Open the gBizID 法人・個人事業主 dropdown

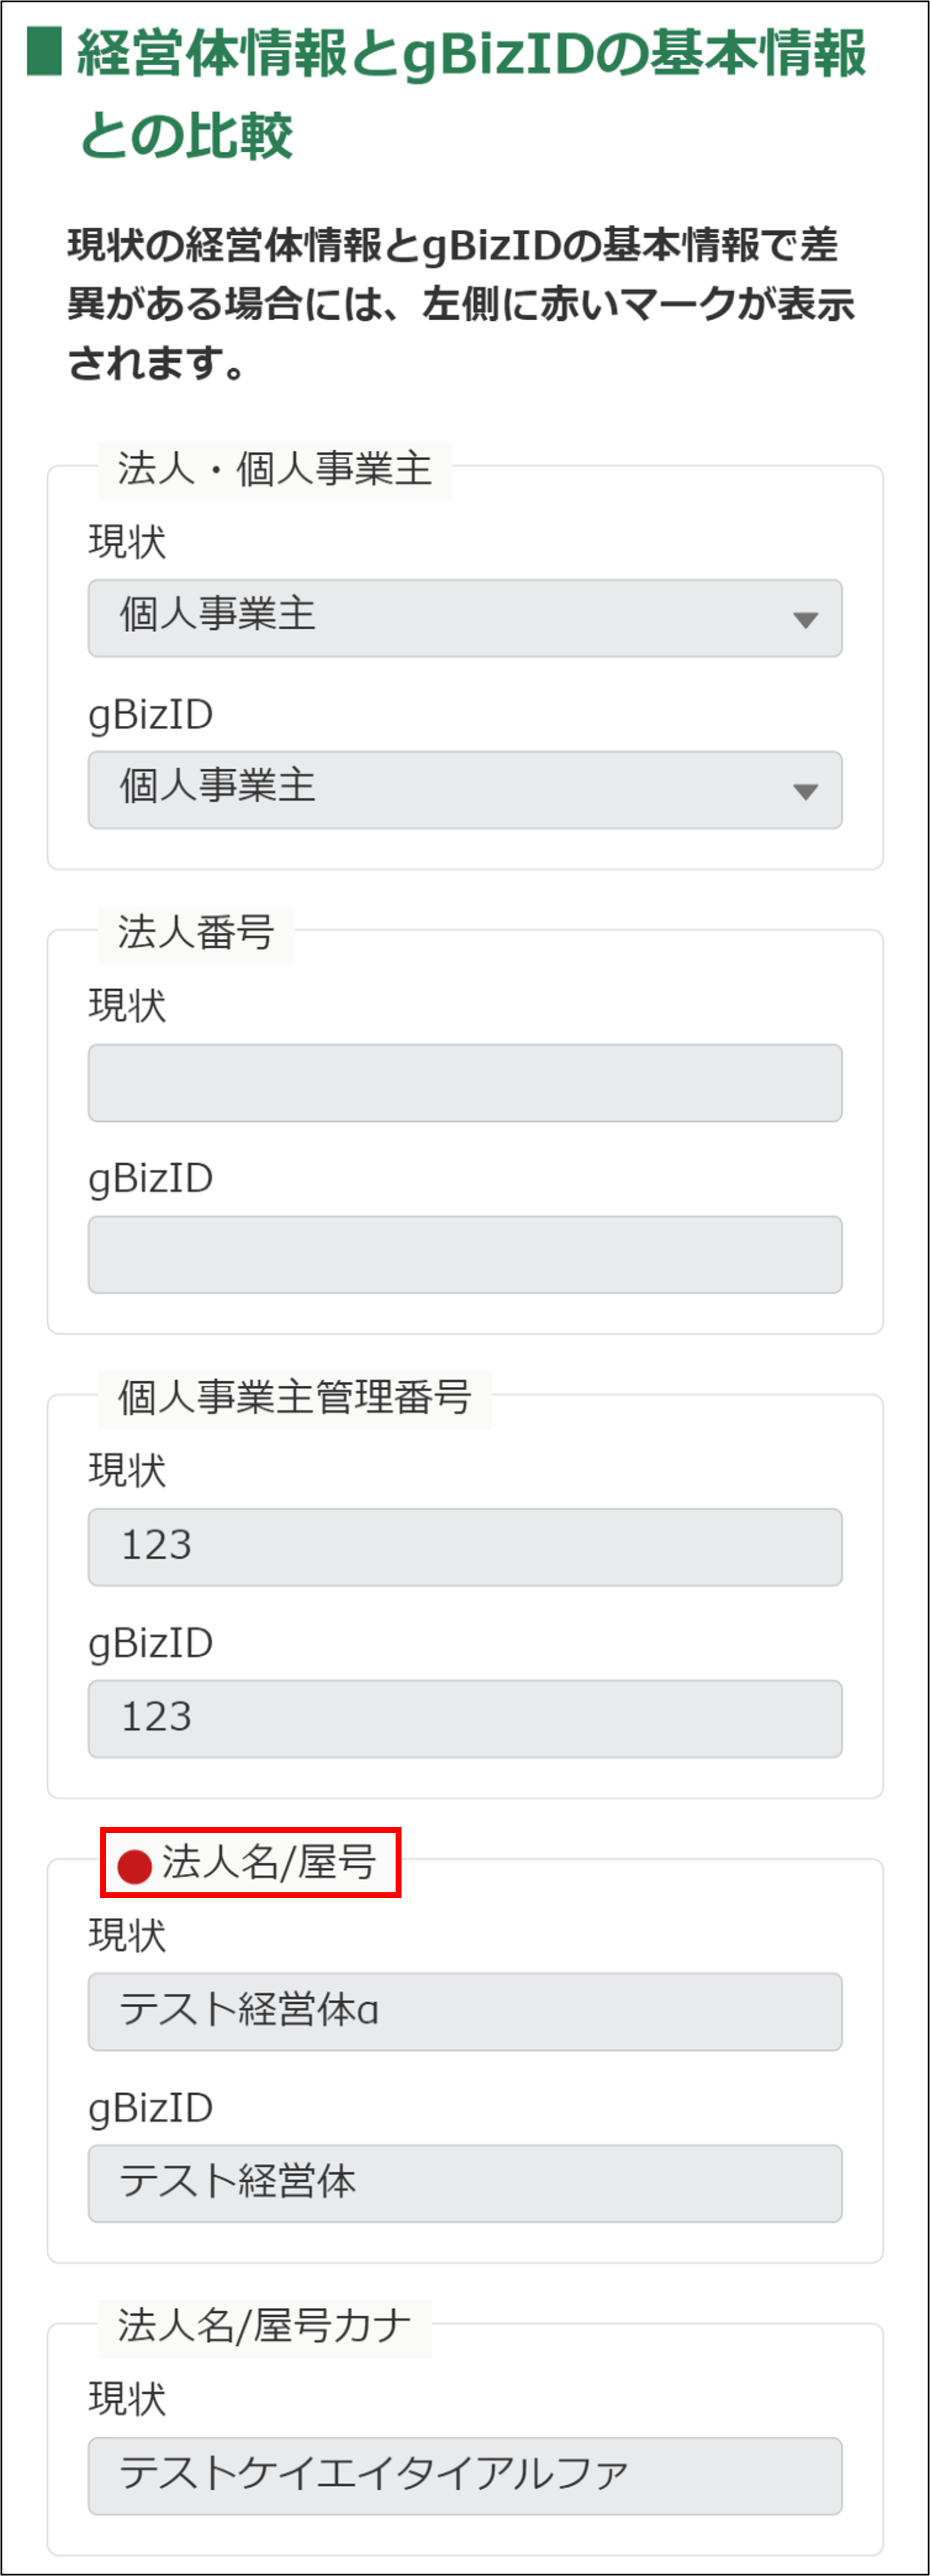pyautogui.click(x=465, y=790)
